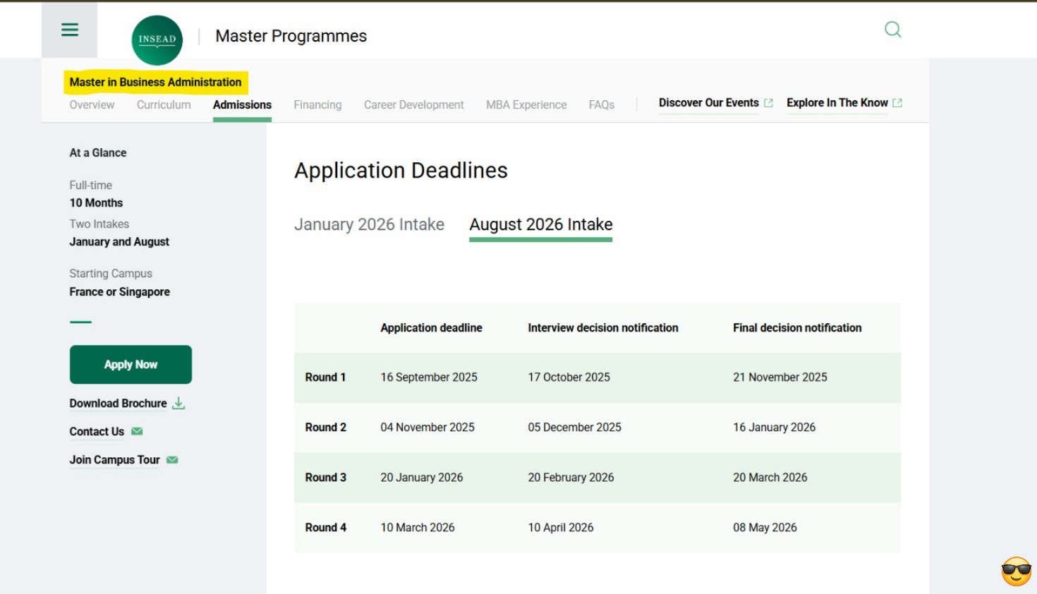This screenshot has width=1037, height=594.
Task: Open the hamburger navigation menu
Action: coord(69,30)
